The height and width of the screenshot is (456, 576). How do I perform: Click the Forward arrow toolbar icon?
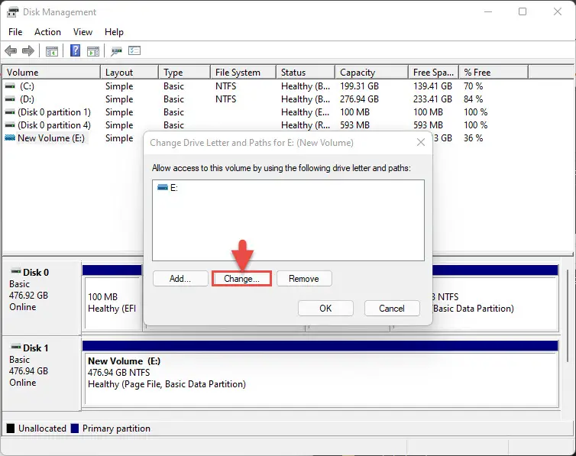point(28,50)
